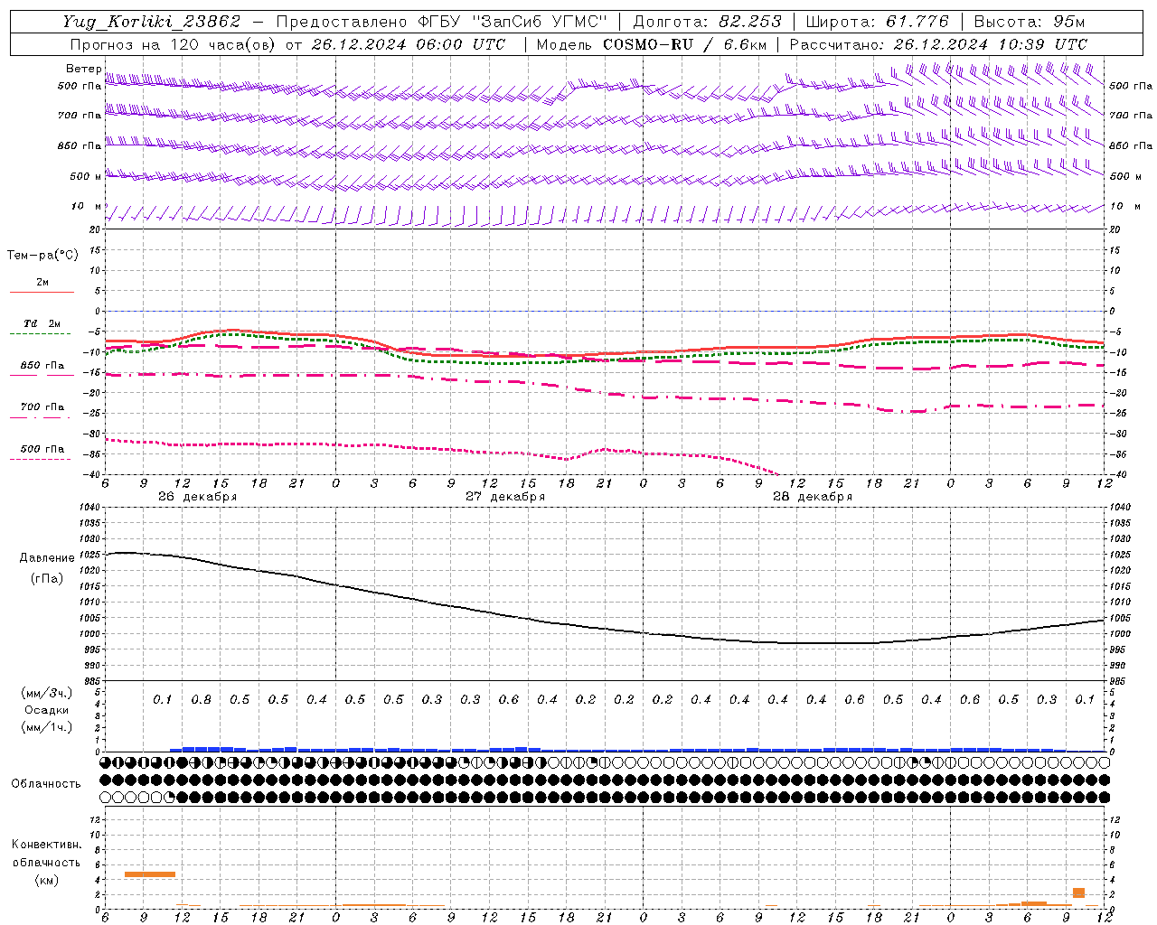Click the (мм/1ч.) units label
This screenshot has height=925, width=1157.
pos(47,727)
